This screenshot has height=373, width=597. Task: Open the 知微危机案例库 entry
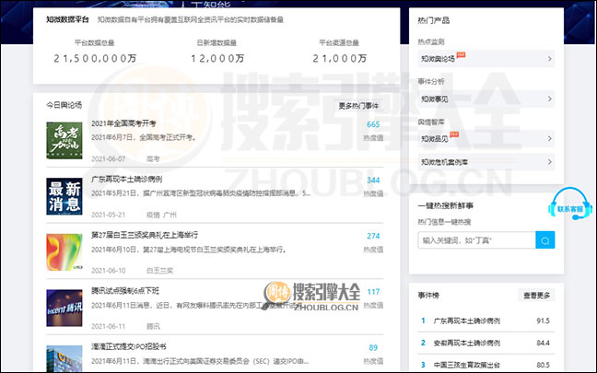click(x=486, y=162)
